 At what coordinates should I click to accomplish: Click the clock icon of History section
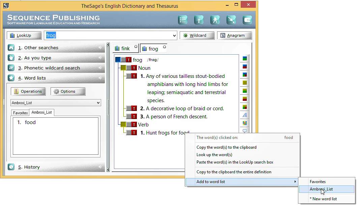(11, 167)
